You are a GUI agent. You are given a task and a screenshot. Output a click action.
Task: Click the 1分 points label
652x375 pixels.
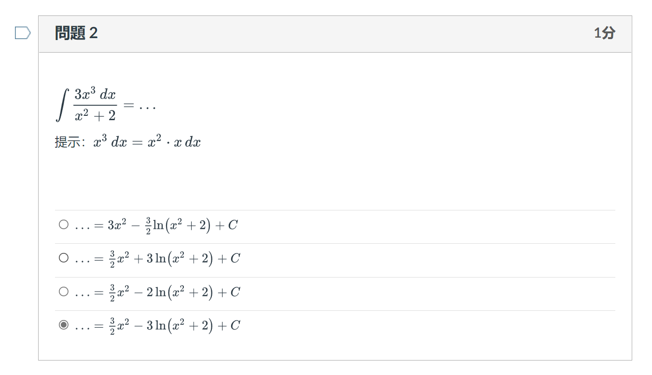[x=604, y=33]
